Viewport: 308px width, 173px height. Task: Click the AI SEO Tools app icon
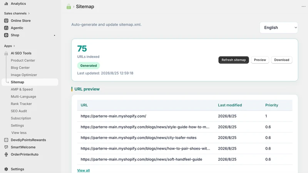6,53
